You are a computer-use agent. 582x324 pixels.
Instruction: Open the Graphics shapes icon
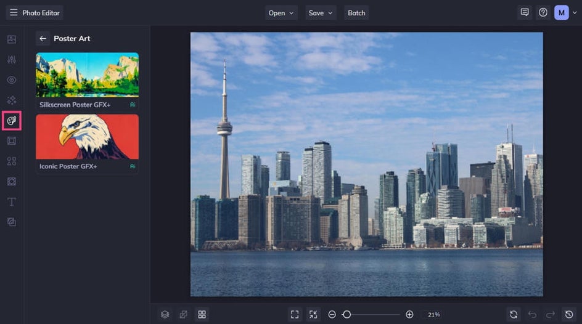tap(12, 161)
